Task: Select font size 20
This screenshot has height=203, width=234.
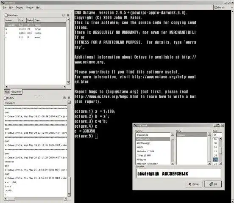Action: pos(215,147)
